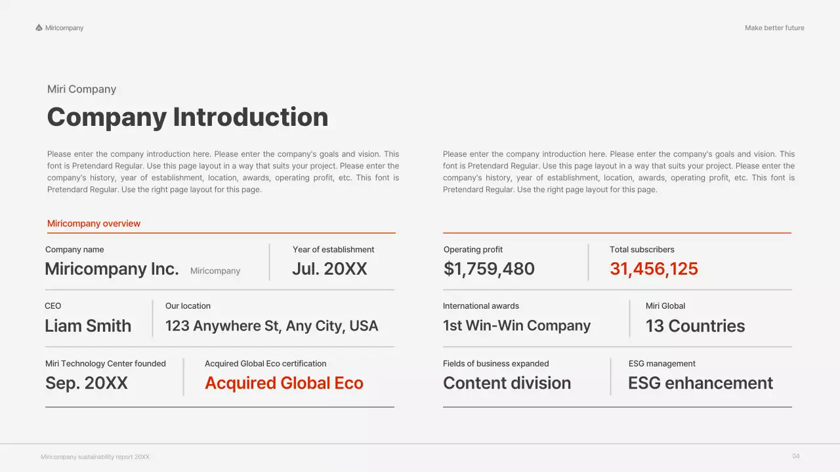Click the "ESG enhancement" management text

(700, 383)
